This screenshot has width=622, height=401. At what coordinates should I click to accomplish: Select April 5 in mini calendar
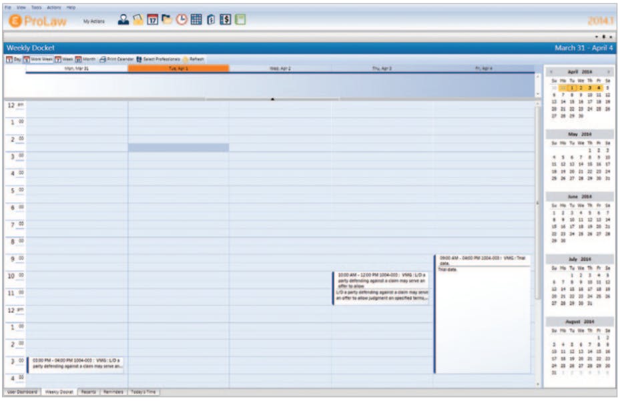[x=607, y=88]
